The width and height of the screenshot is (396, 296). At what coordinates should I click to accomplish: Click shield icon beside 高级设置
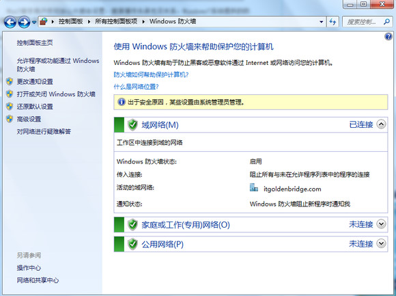tap(10, 119)
